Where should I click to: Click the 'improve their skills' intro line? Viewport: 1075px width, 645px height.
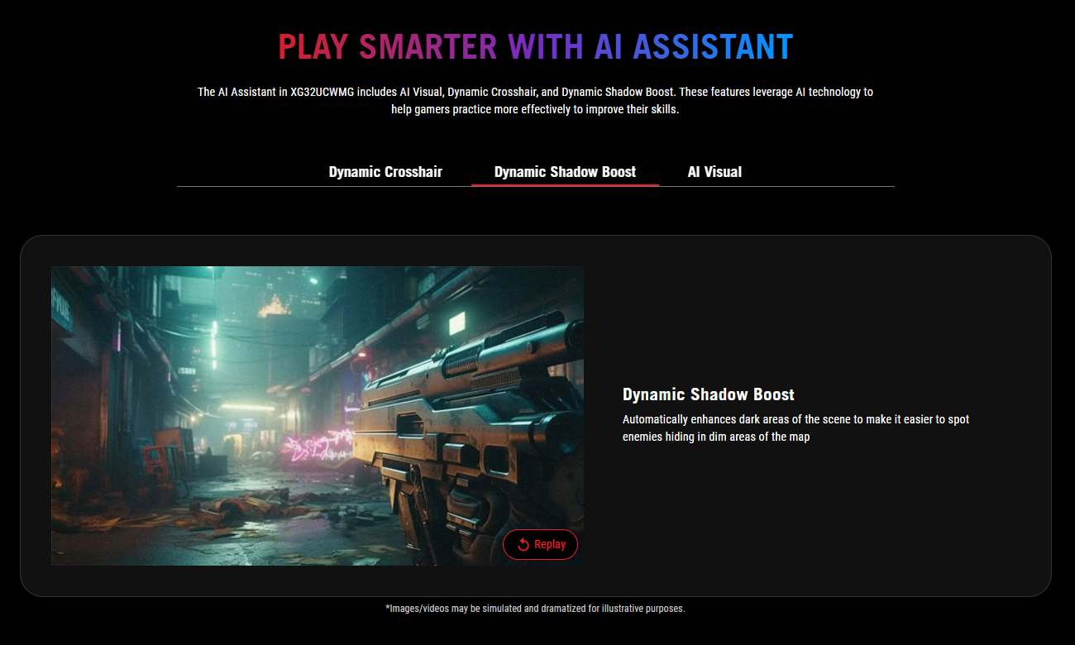click(535, 109)
